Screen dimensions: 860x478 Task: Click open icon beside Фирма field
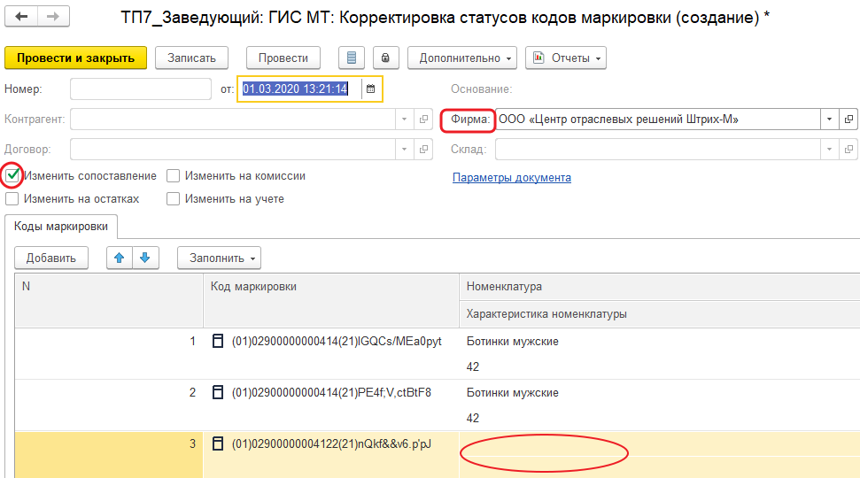(x=848, y=119)
